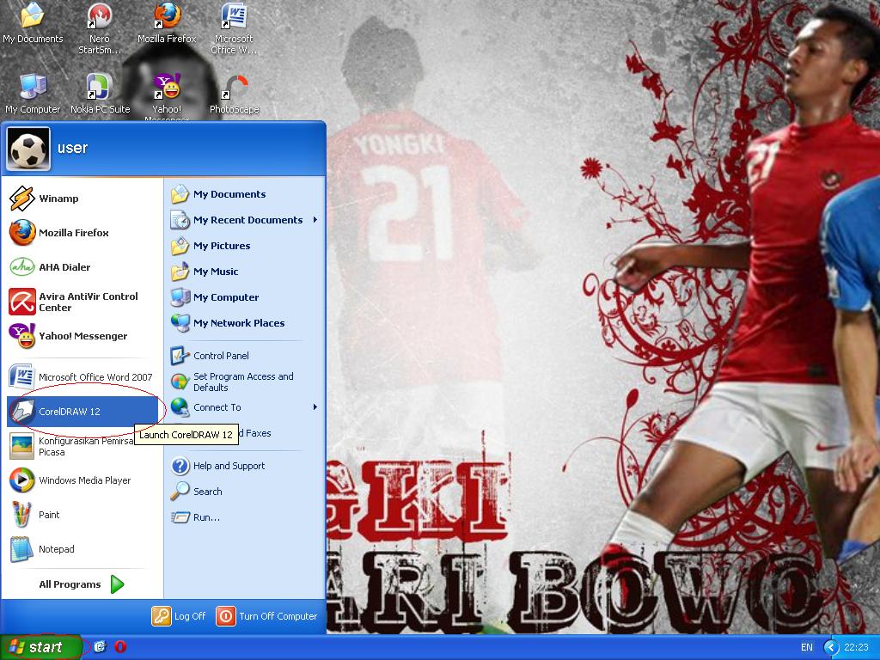Image resolution: width=880 pixels, height=660 pixels.
Task: Click the Turn Off Computer button
Action: (266, 616)
